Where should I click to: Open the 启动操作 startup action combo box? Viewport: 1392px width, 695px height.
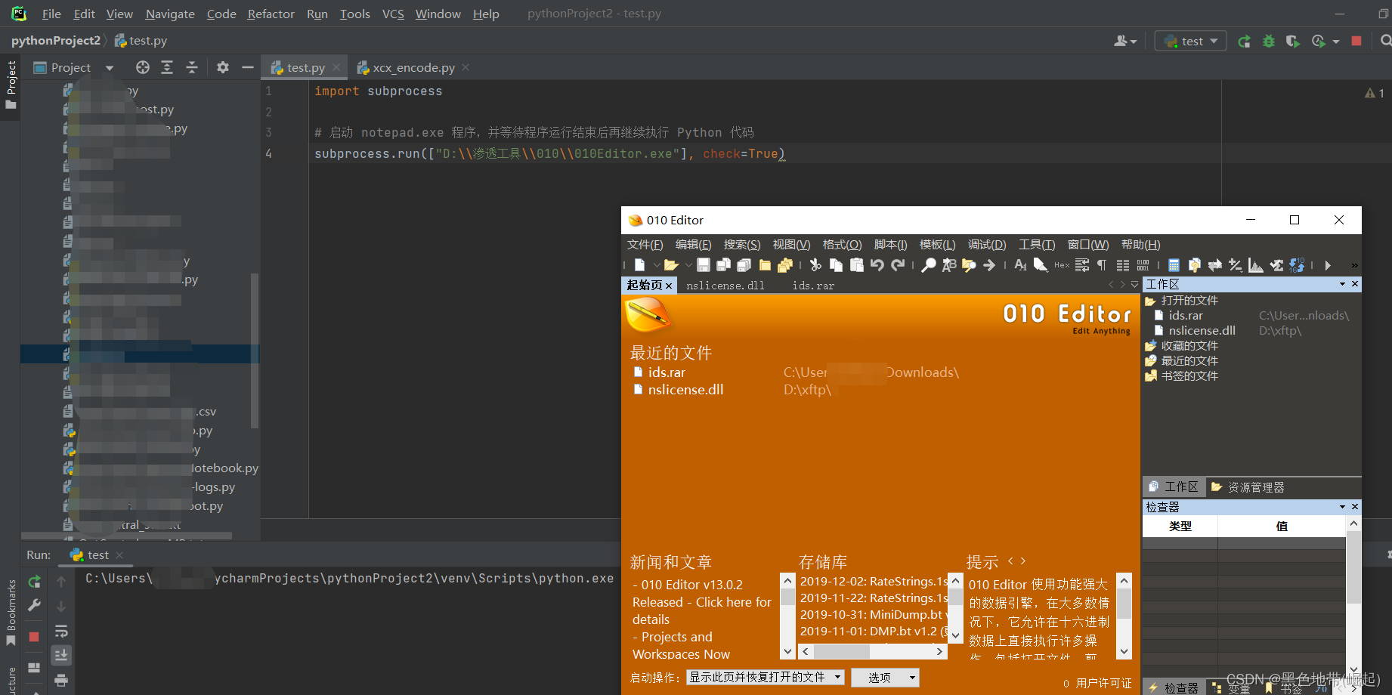pos(765,677)
